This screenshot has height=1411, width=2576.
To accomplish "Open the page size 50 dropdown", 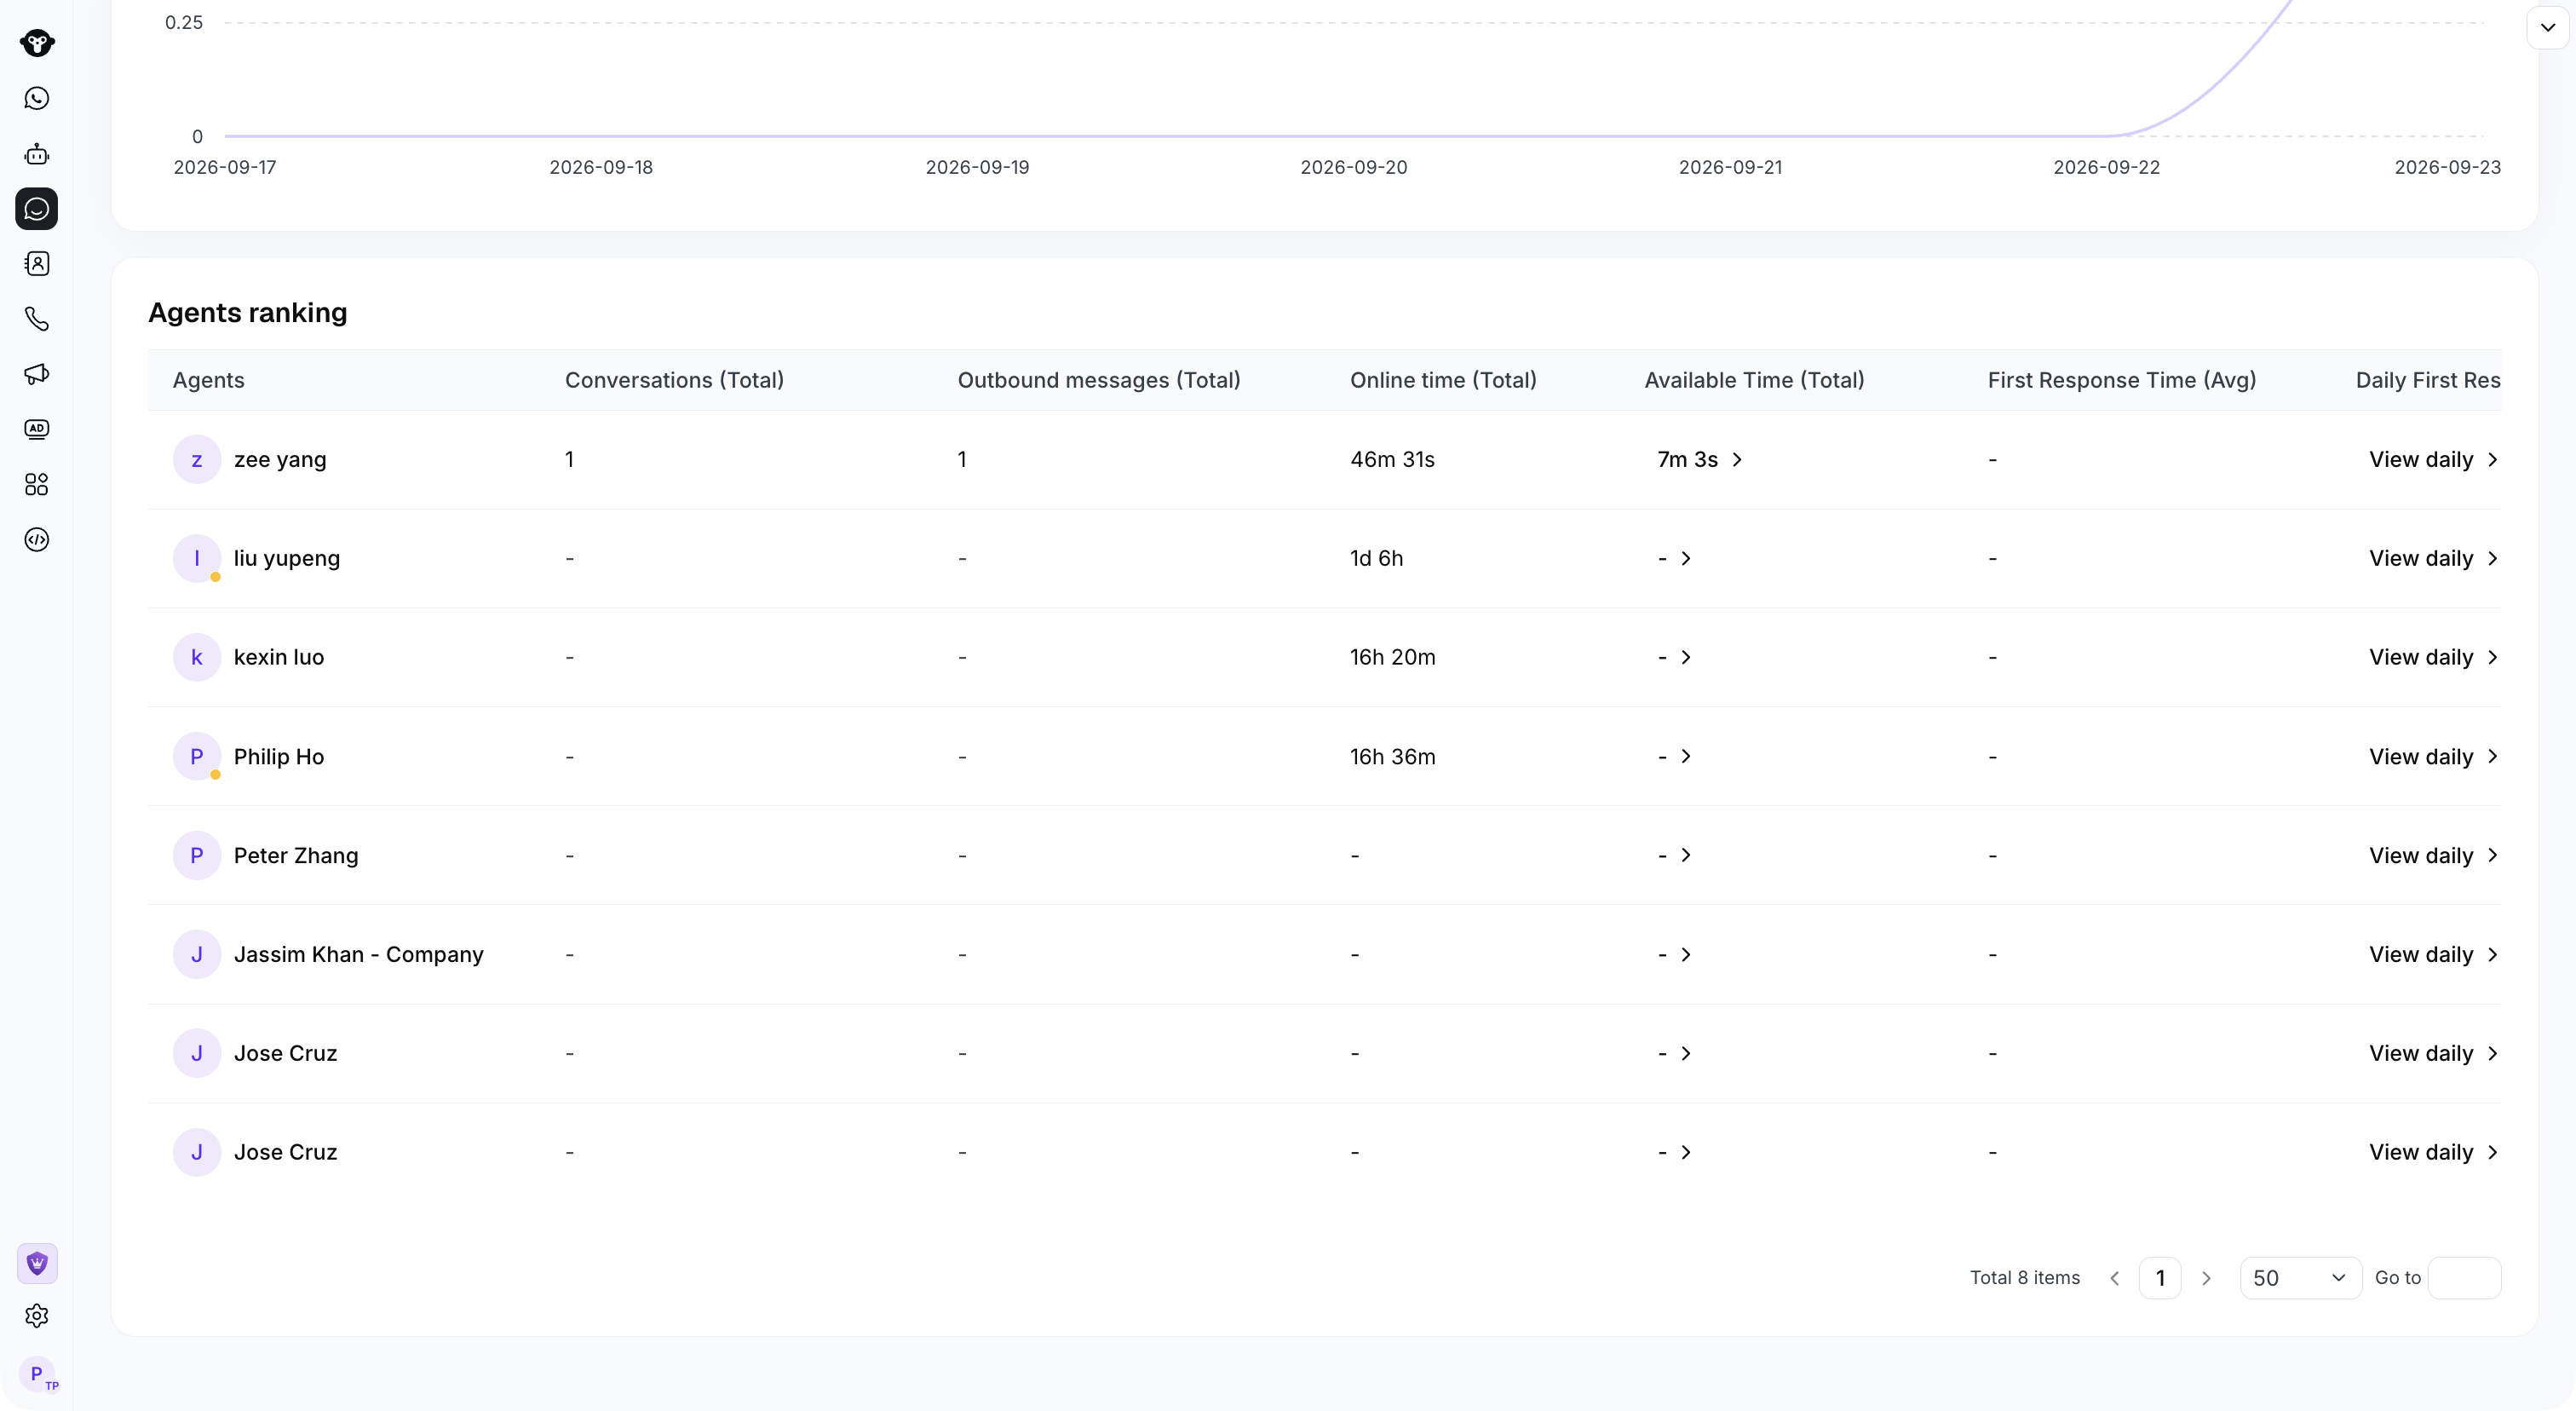I will 2300,1278.
